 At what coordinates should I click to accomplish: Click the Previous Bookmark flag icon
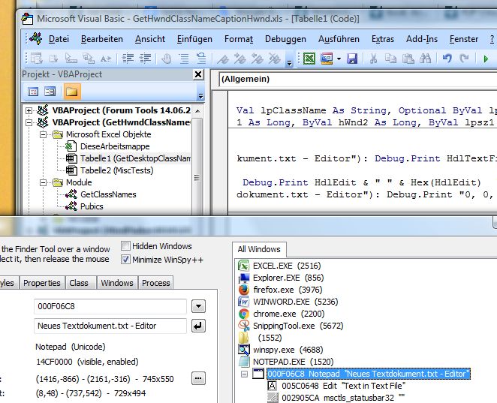pyautogui.click(x=257, y=59)
